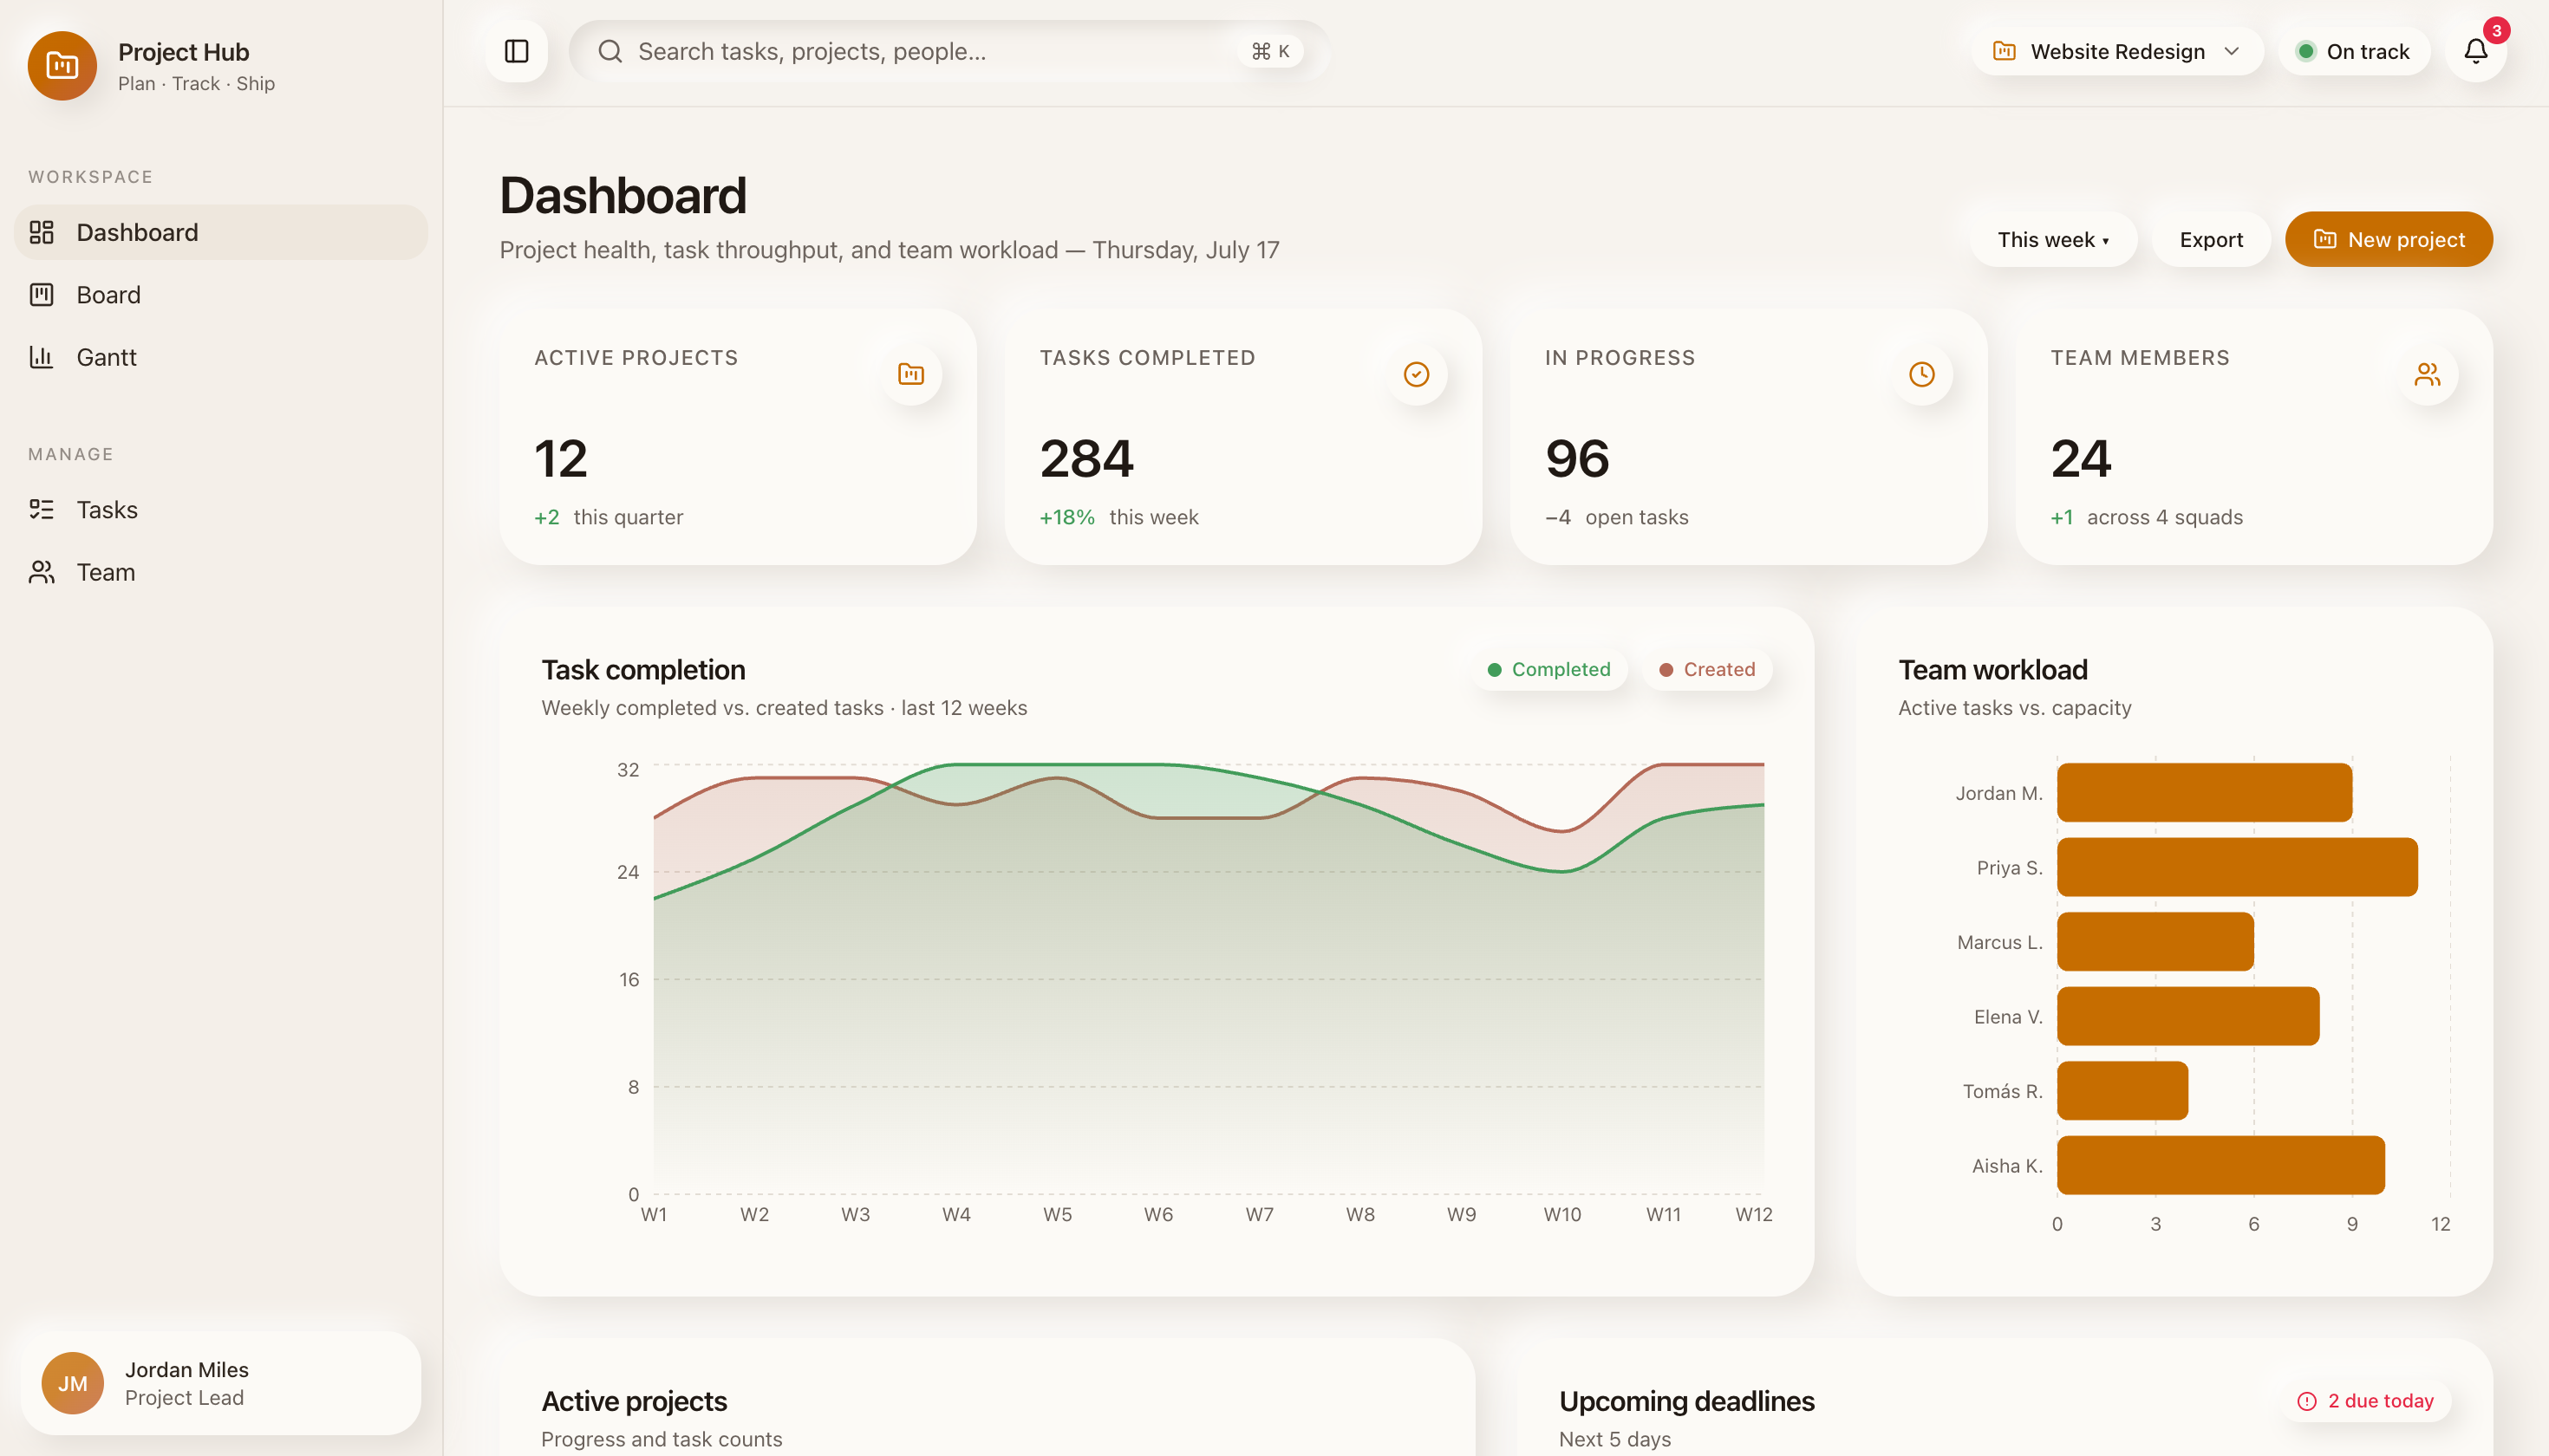This screenshot has height=1456, width=2549.
Task: Toggle the Created series legend
Action: tap(1706, 669)
